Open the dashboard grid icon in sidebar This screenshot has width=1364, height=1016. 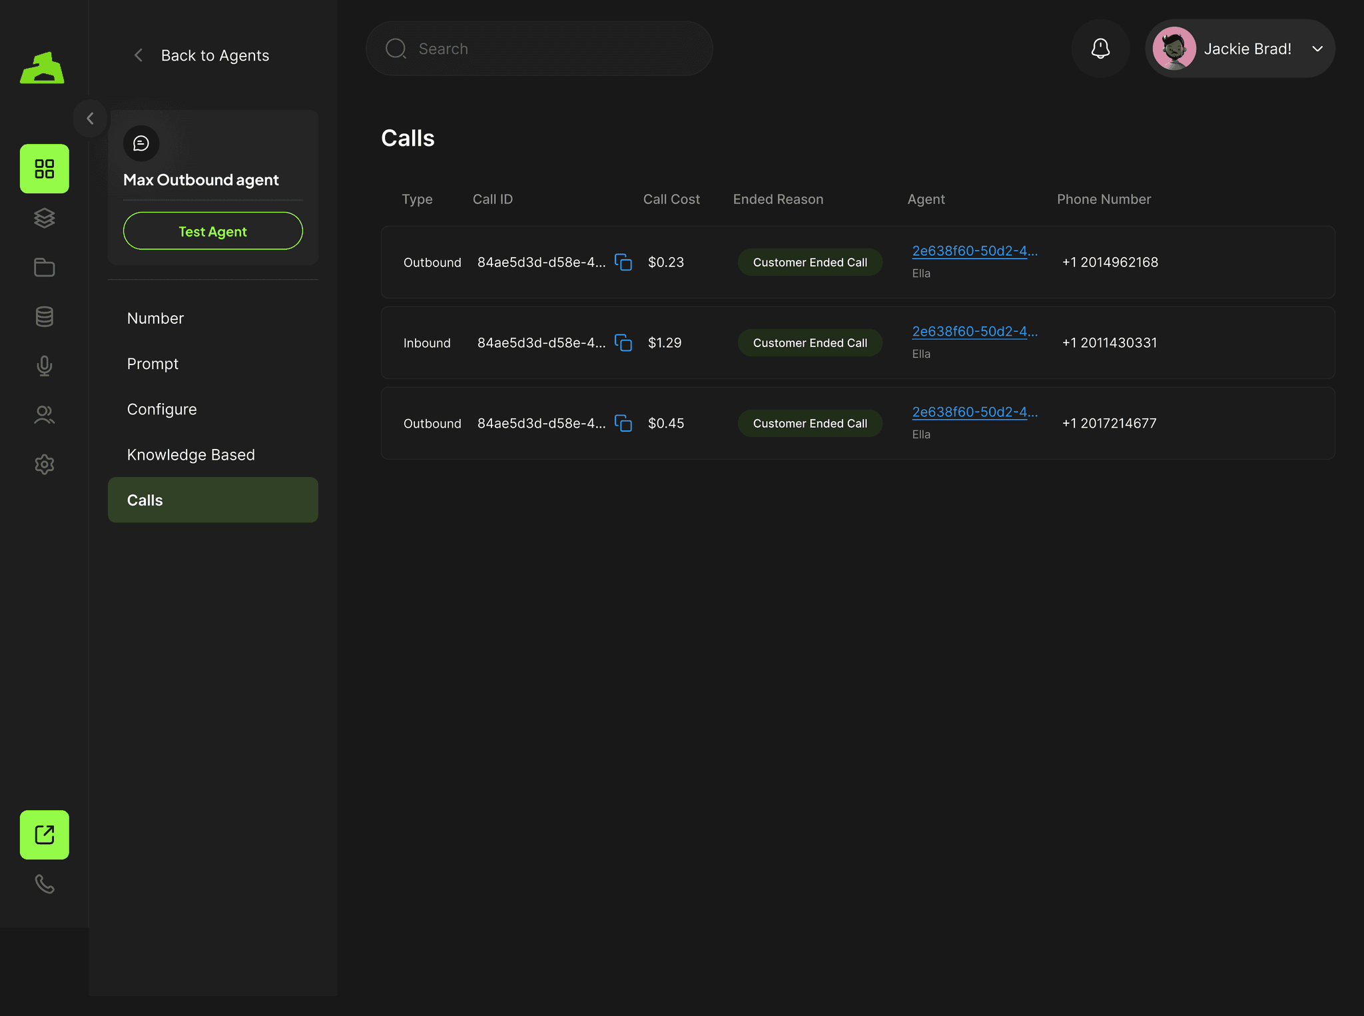coord(45,169)
